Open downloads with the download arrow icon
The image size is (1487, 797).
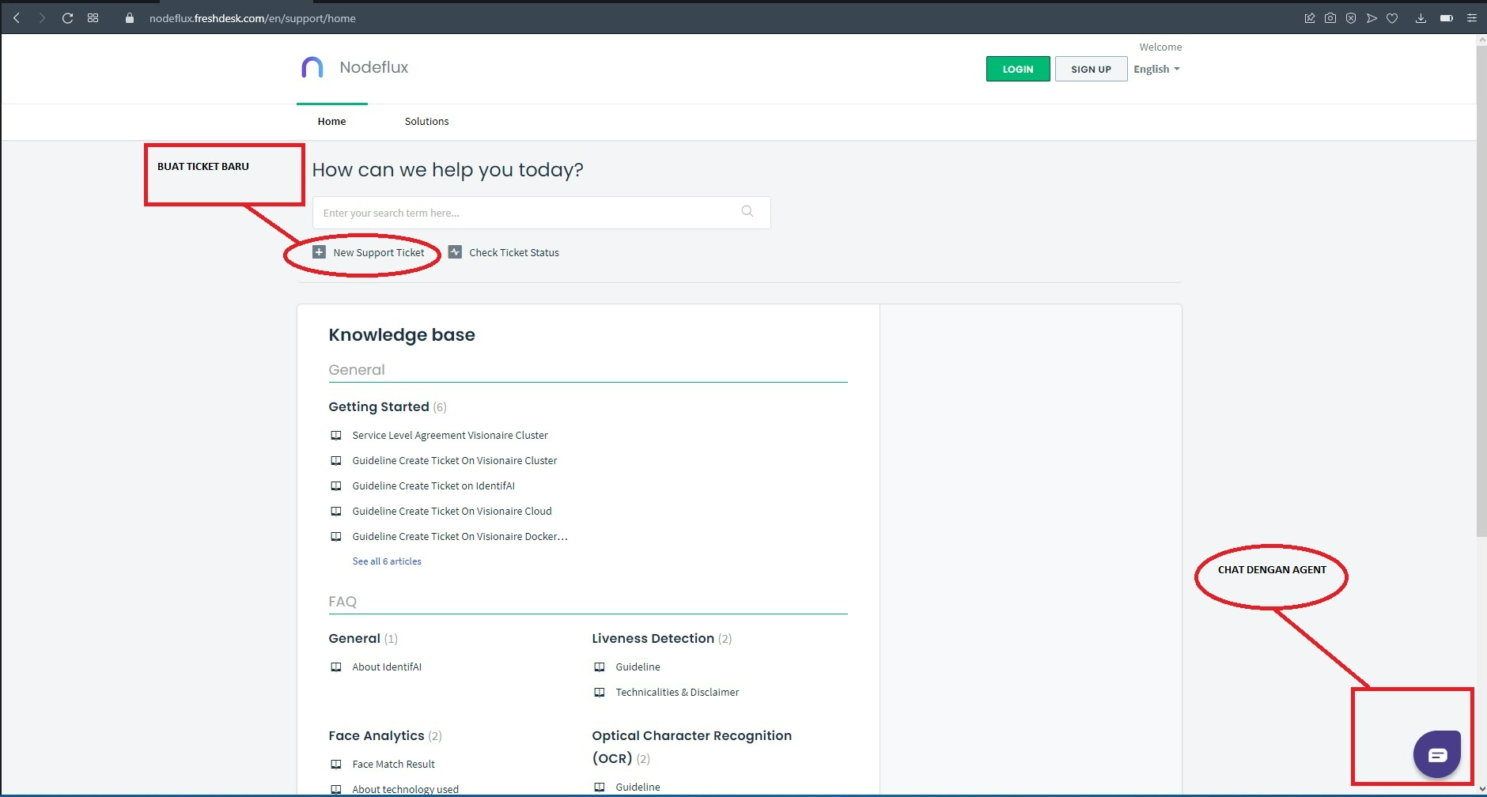coord(1421,17)
